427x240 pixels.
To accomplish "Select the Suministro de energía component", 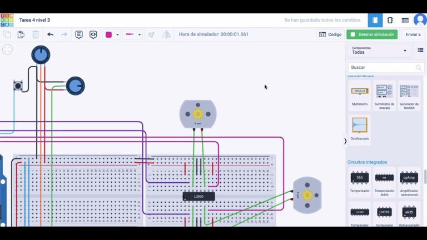I will [x=384, y=96].
